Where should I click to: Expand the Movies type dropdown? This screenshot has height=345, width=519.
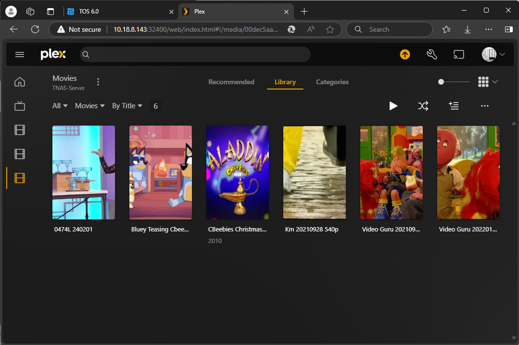coord(89,106)
